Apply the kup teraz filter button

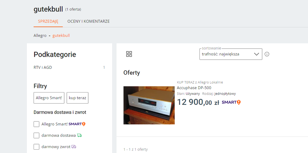[77, 98]
